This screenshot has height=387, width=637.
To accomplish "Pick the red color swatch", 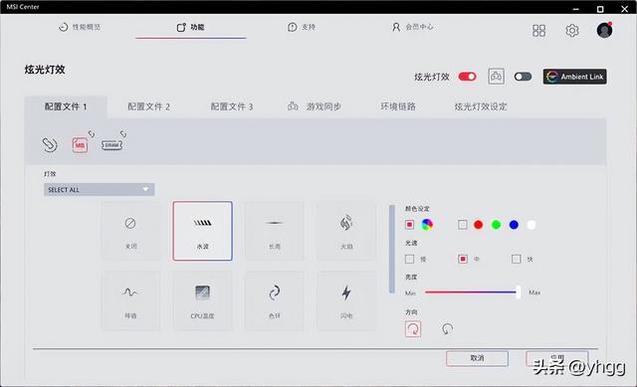I will click(478, 225).
